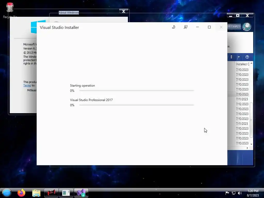
Task: Open the help icon in Programs window
Action: tap(247, 57)
